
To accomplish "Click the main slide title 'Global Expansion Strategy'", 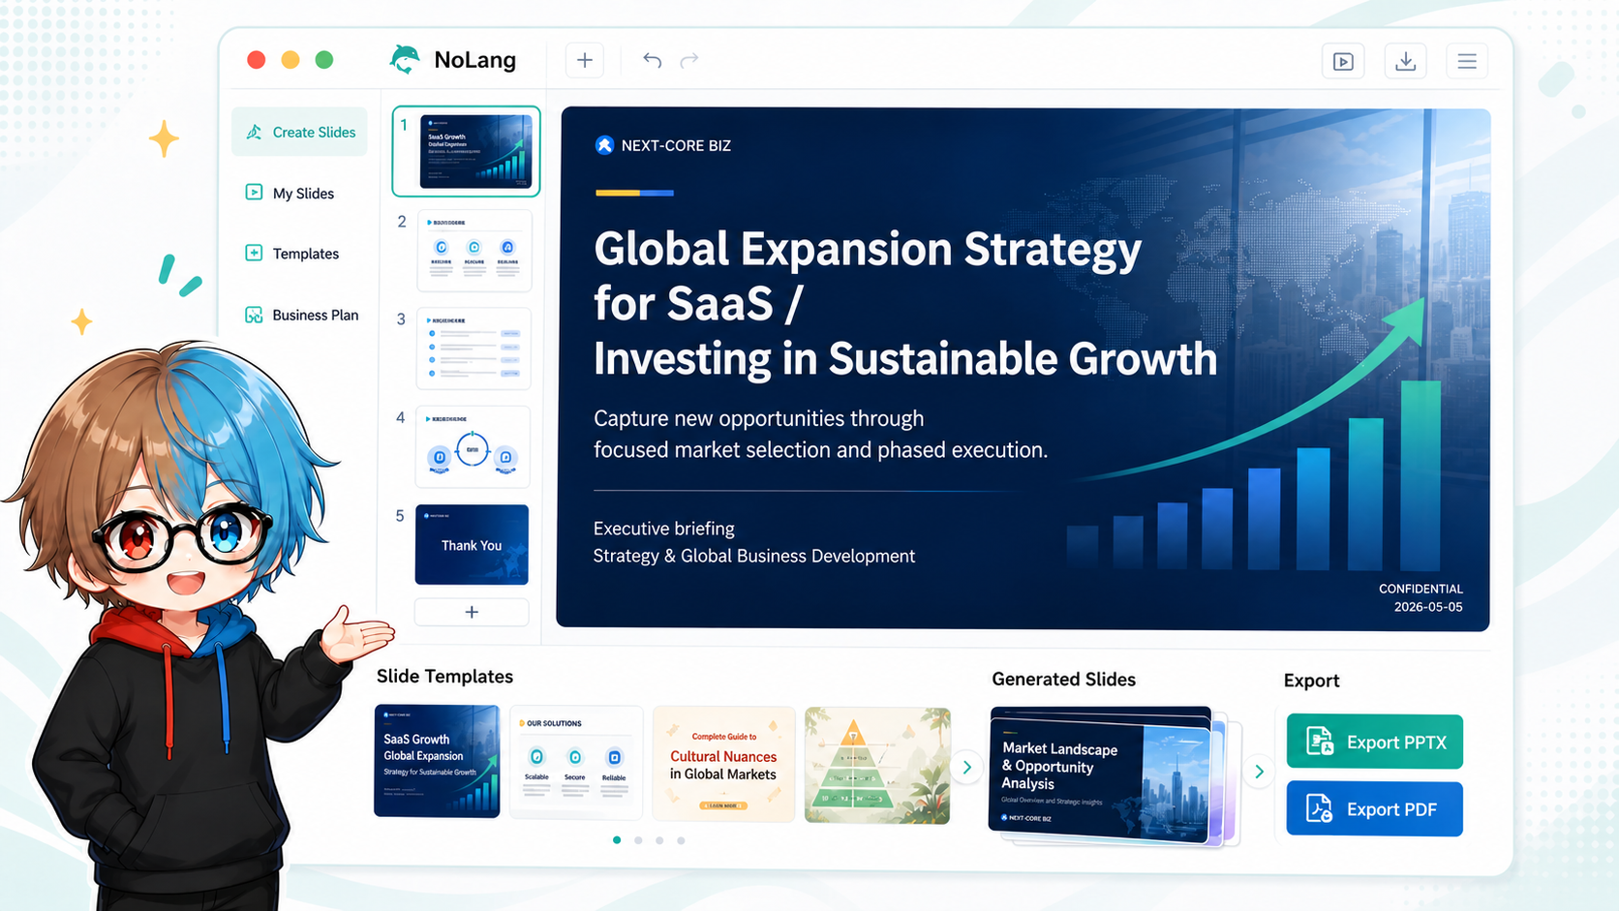I will click(868, 249).
